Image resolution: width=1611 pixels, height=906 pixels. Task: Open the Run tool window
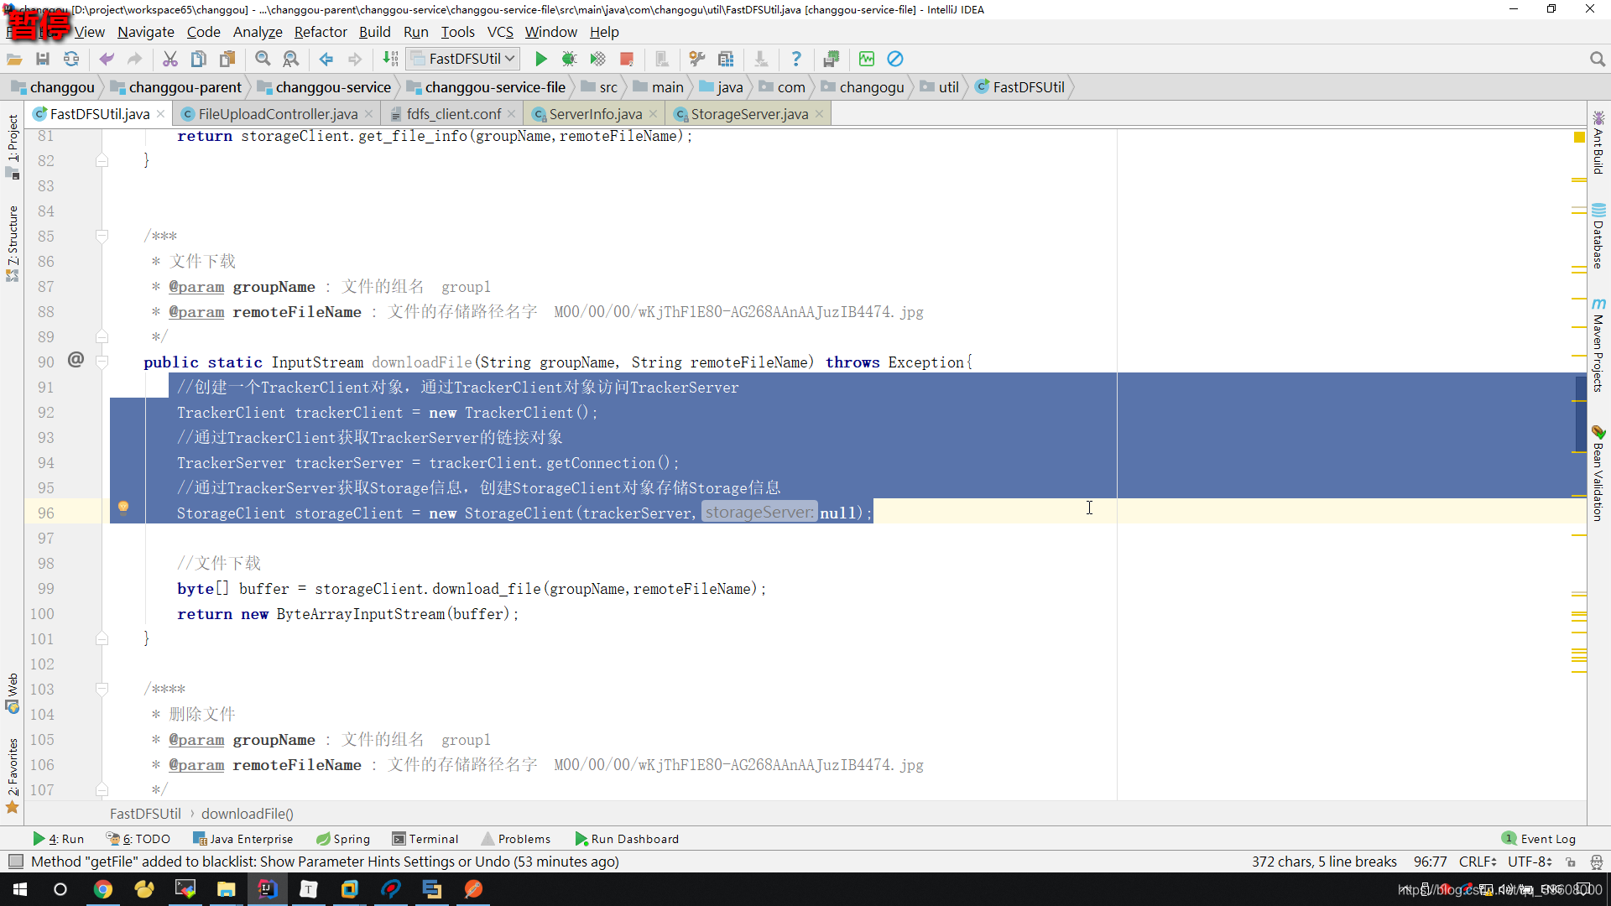(x=59, y=839)
